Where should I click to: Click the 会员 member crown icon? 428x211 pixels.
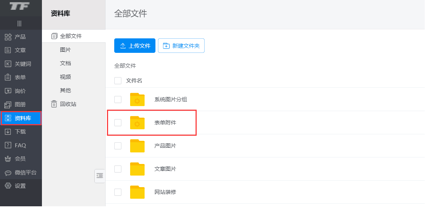click(x=8, y=159)
